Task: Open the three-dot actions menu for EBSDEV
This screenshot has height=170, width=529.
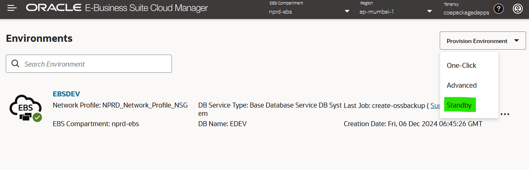Action: [505, 114]
